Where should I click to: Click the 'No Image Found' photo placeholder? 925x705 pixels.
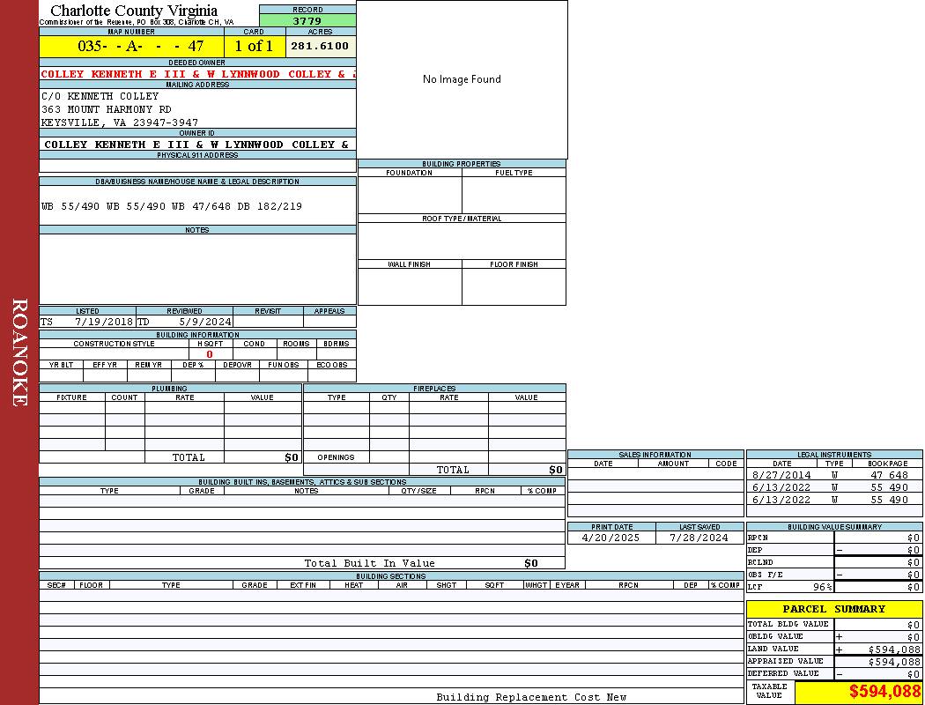[462, 79]
